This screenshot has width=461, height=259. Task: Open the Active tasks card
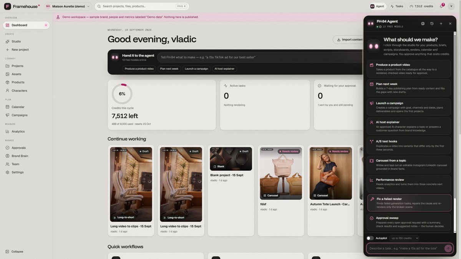265,105
